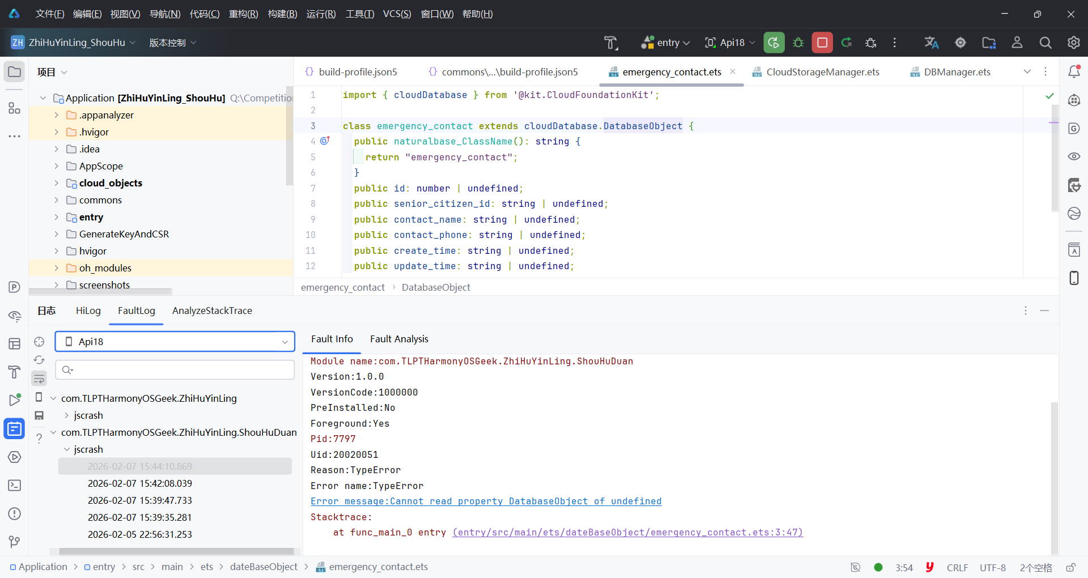This screenshot has height=578, width=1088.
Task: Click the Error message link
Action: tap(486, 501)
